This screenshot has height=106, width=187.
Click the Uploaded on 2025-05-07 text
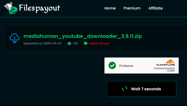43,43
